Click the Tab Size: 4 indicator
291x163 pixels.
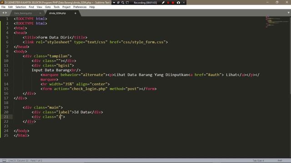pos(258,161)
